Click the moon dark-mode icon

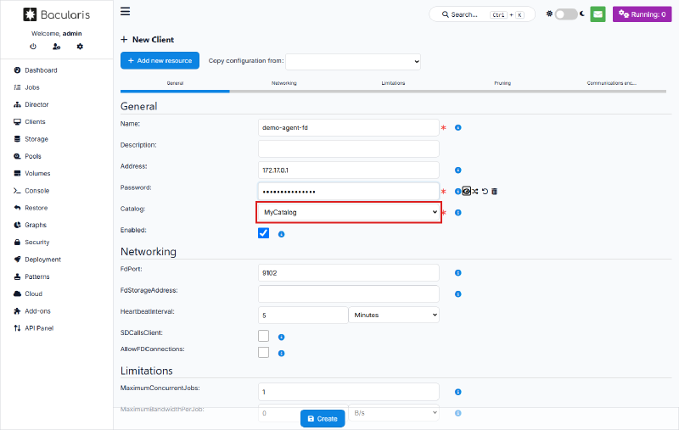pyautogui.click(x=582, y=14)
